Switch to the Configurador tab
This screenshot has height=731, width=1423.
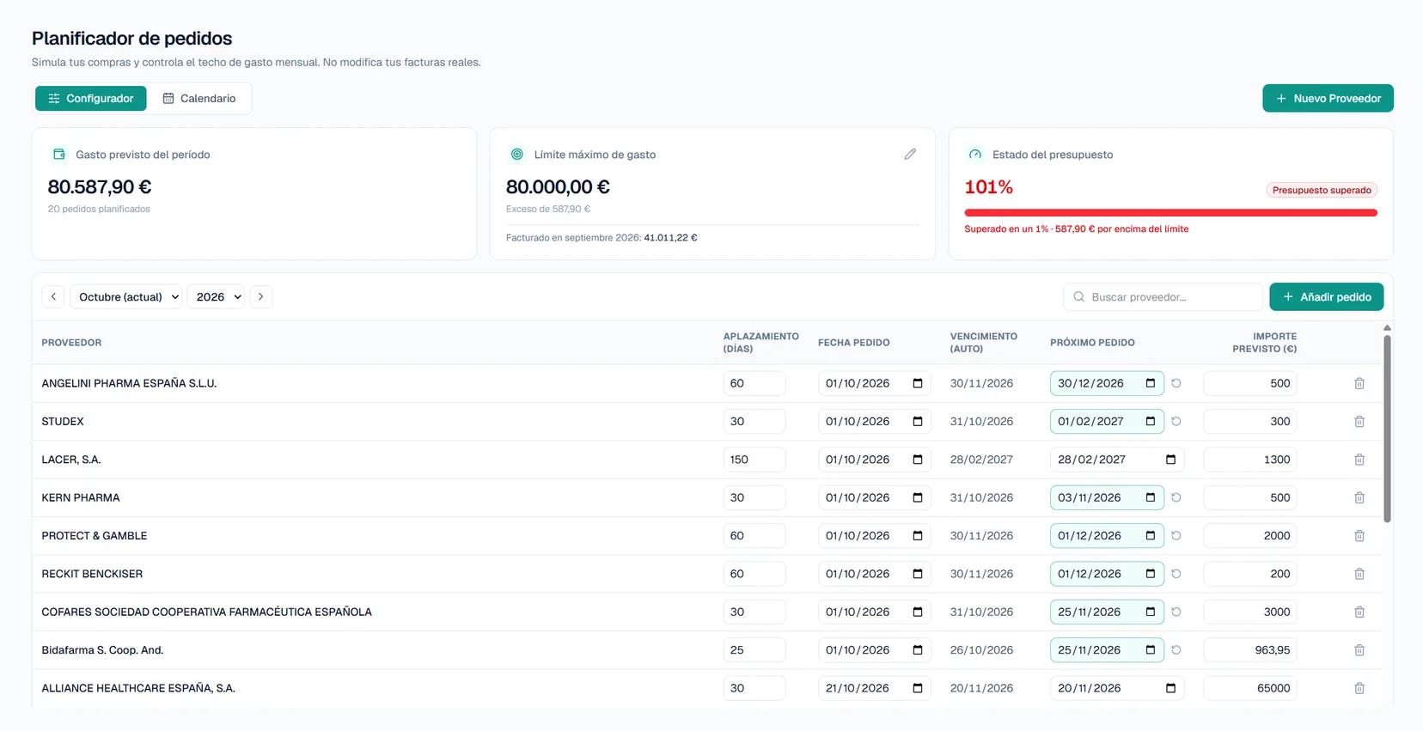point(91,99)
